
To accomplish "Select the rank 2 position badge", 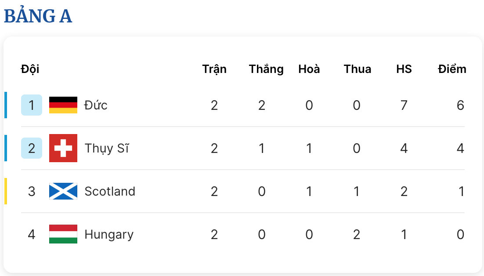I will [32, 148].
